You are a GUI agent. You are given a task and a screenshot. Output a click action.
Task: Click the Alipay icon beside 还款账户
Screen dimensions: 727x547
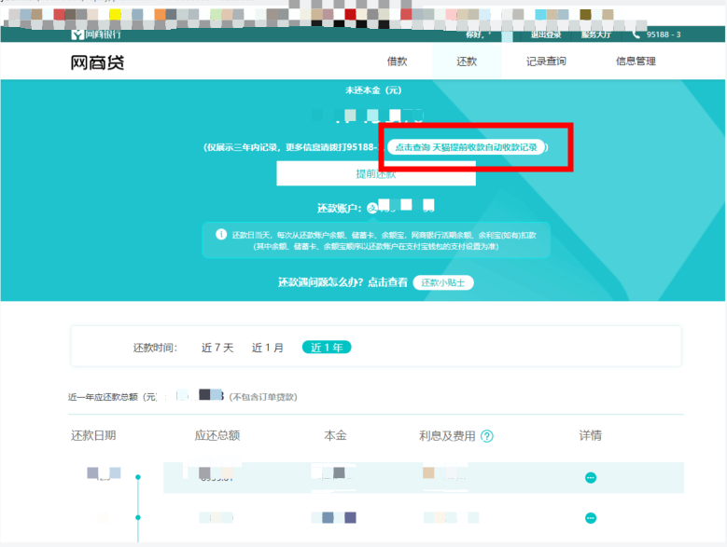coord(372,208)
